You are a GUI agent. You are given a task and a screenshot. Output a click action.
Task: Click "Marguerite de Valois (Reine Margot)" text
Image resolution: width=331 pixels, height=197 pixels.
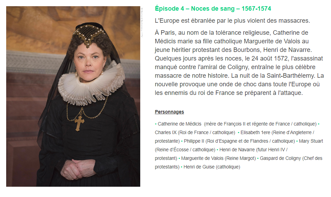point(218,158)
